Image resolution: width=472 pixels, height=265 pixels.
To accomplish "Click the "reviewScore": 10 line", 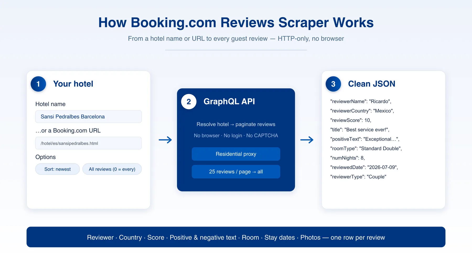I will coord(351,120).
